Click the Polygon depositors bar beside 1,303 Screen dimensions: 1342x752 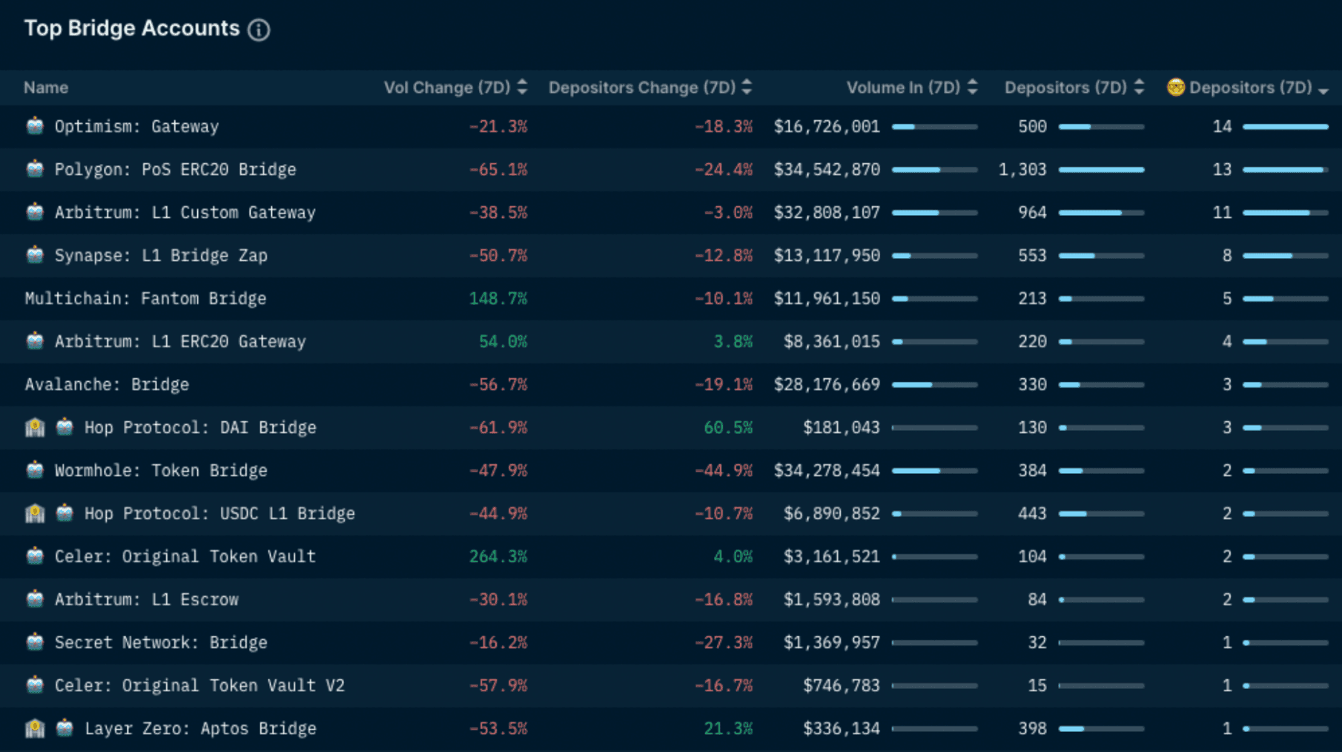(1101, 170)
